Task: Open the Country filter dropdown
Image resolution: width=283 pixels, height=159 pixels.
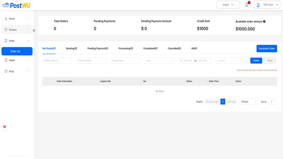Action: pos(231,60)
